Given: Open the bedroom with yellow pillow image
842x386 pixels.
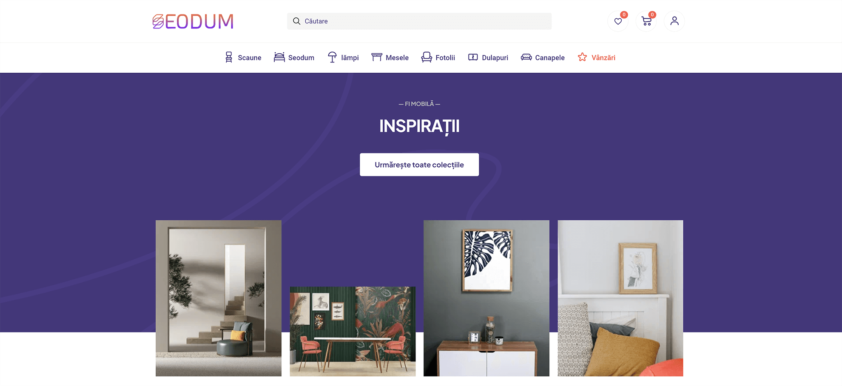Looking at the screenshot, I should tap(620, 298).
